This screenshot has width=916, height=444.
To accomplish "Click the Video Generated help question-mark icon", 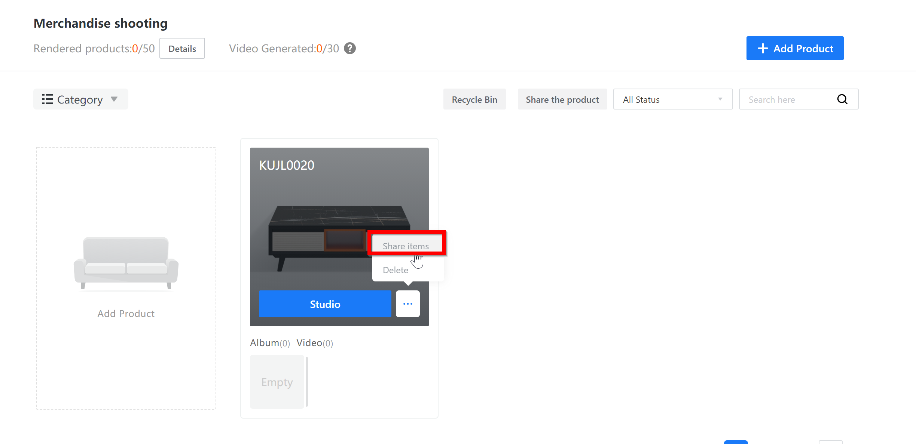I will coord(350,48).
